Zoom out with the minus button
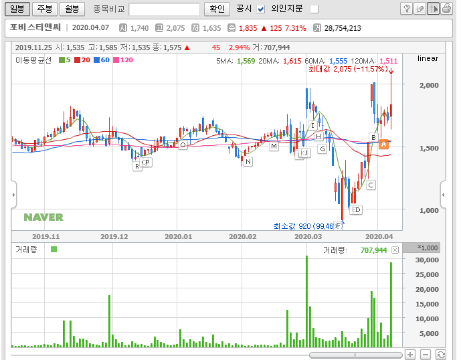The image size is (461, 360). pos(426,355)
